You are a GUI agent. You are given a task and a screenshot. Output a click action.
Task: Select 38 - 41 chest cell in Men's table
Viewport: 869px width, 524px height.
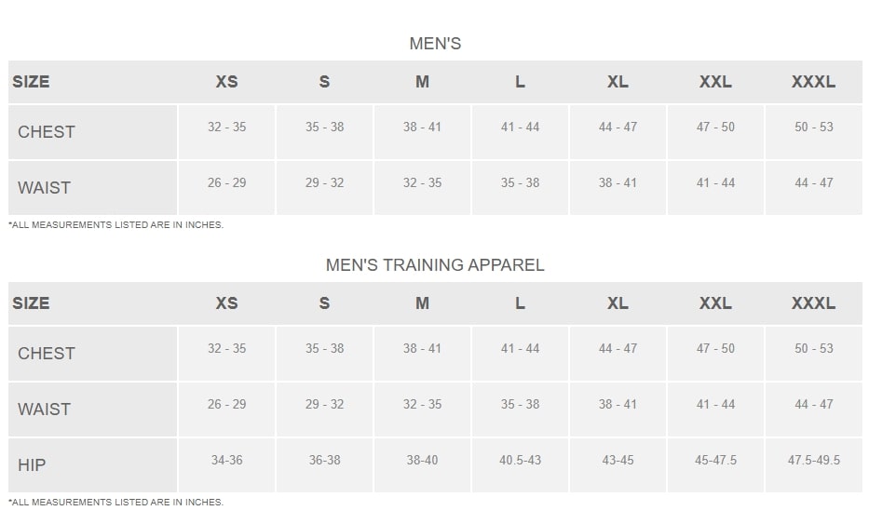[x=422, y=127]
